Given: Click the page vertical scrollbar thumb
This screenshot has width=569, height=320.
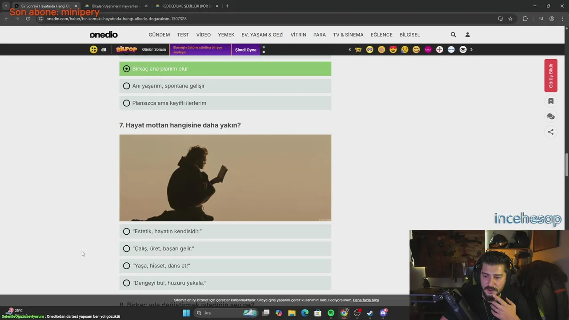Looking at the screenshot, I should [x=566, y=165].
